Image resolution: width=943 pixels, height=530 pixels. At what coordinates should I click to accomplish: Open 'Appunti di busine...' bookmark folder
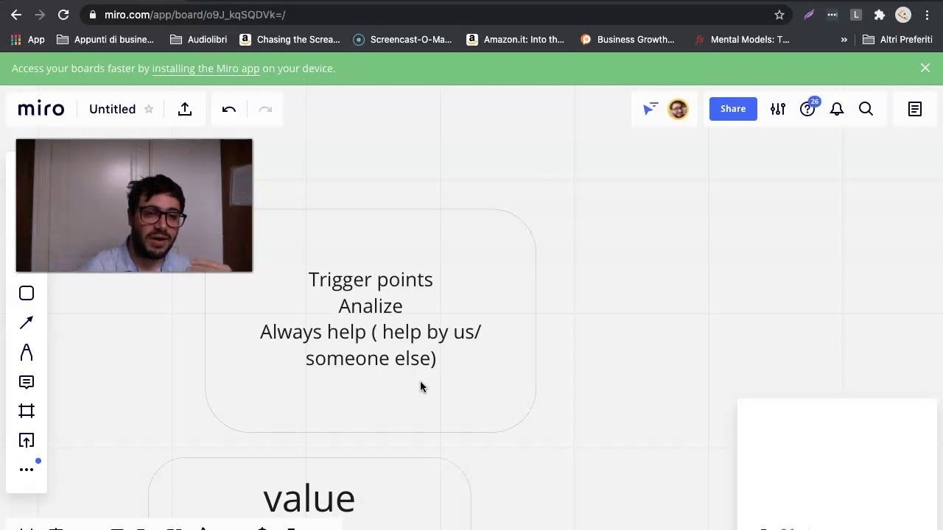click(105, 40)
